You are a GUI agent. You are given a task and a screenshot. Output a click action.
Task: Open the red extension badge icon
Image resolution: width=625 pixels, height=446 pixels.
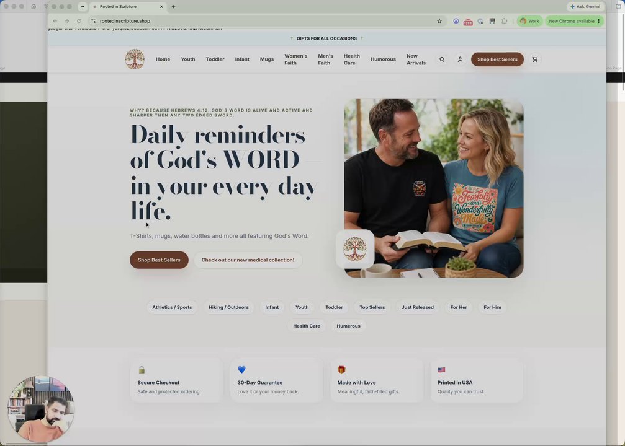(x=468, y=22)
